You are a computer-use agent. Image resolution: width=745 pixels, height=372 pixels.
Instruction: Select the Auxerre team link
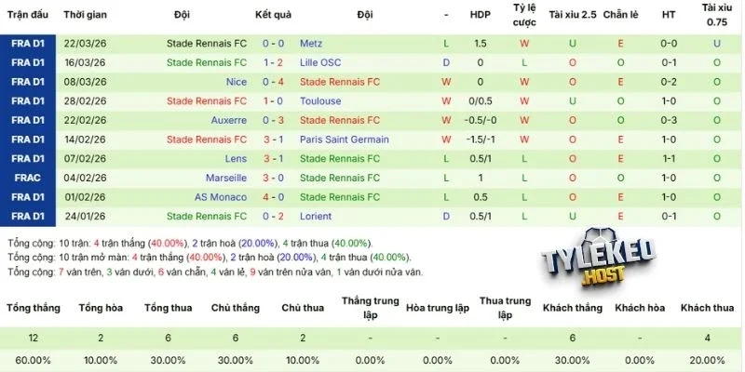tap(229, 120)
